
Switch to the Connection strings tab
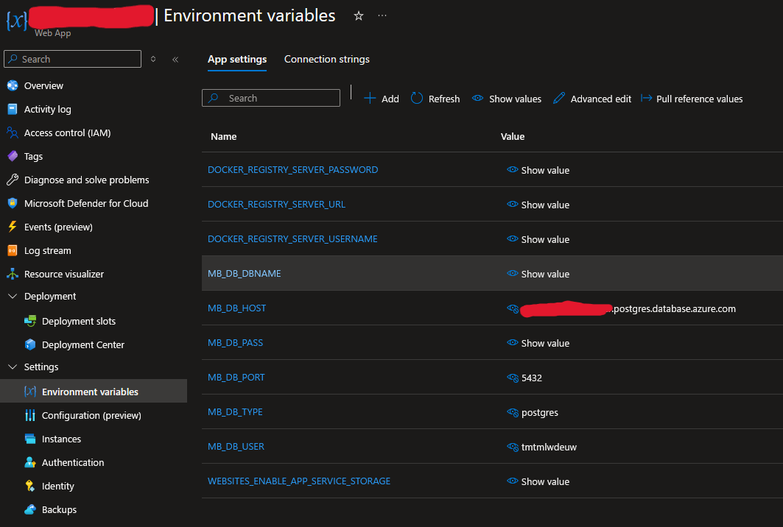327,60
